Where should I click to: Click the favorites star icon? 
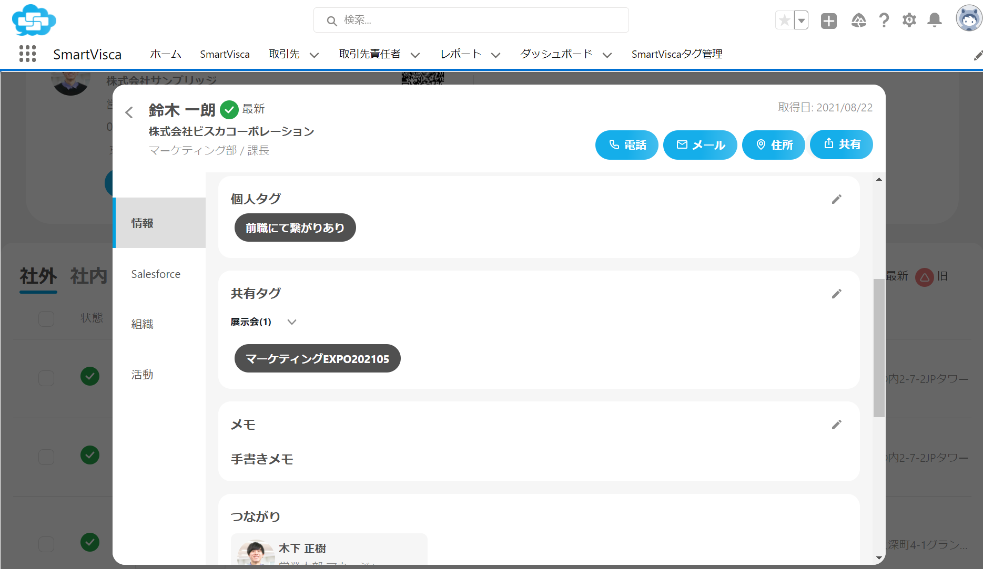tap(784, 20)
